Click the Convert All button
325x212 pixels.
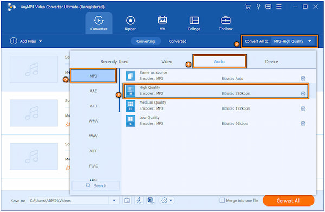pos(288,201)
